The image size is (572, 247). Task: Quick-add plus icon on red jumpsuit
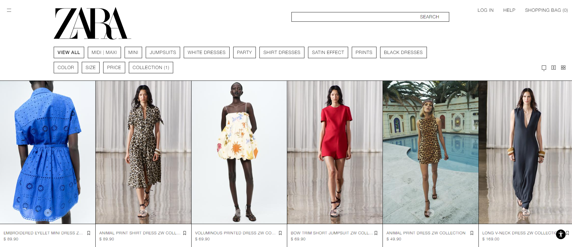335,213
